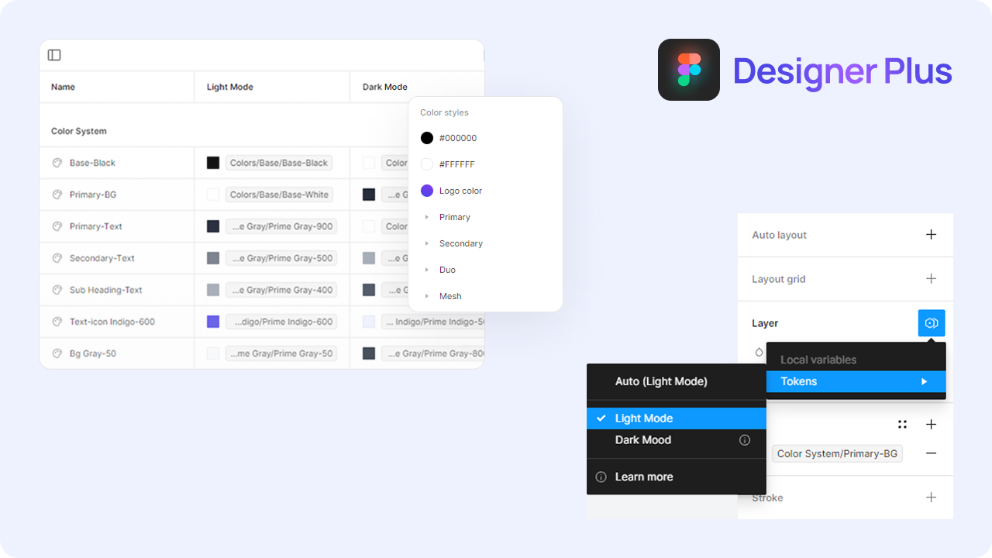This screenshot has height=558, width=992.
Task: Expand Secondary color style group
Action: (427, 243)
